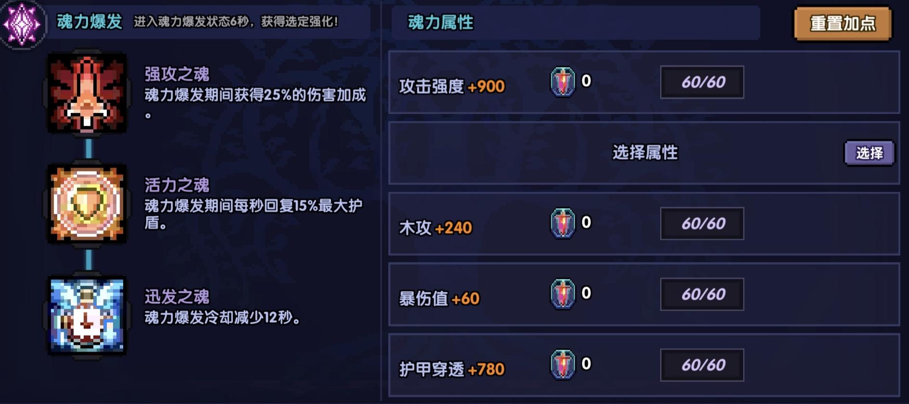Click the 选择属性 row label
The height and width of the screenshot is (404, 909).
(x=645, y=153)
